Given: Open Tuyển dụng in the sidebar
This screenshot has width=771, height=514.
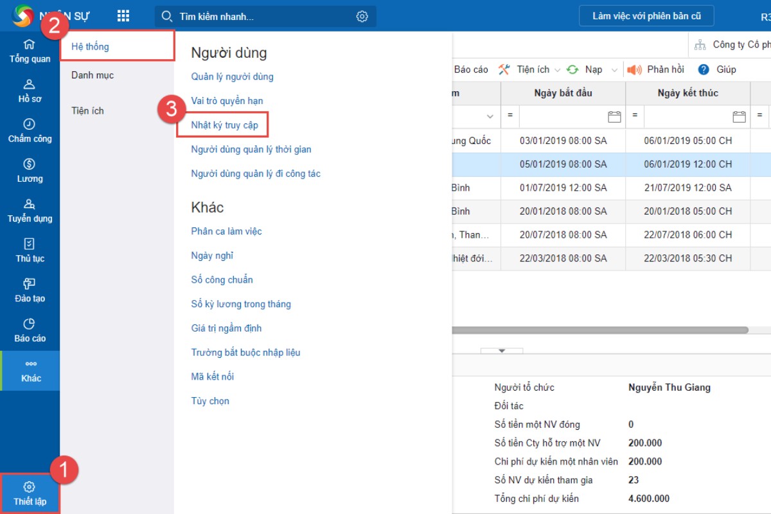Looking at the screenshot, I should click(x=30, y=211).
